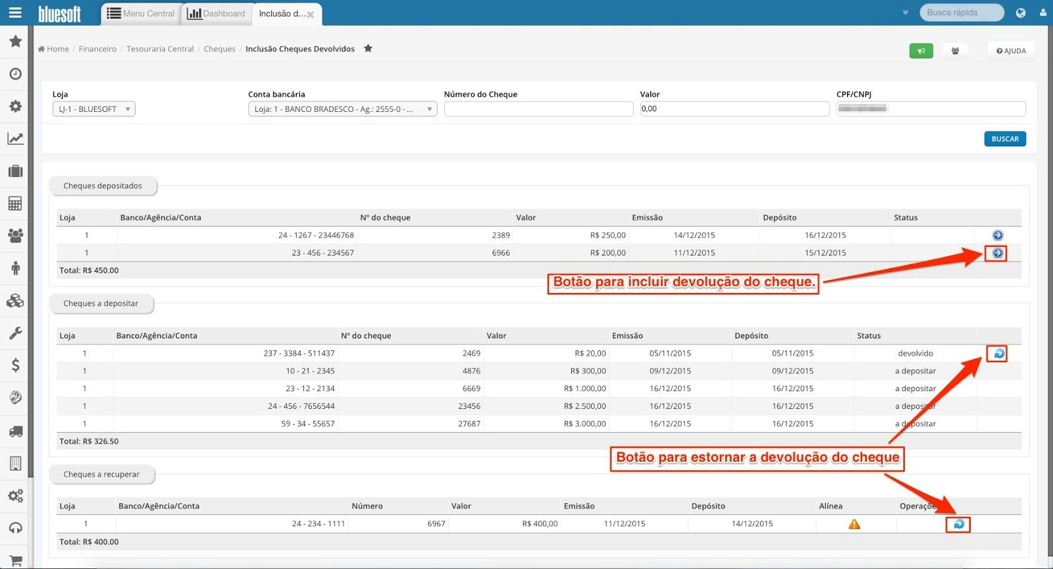This screenshot has height=569, width=1053.
Task: Open the Conta bancária dropdown
Action: click(342, 109)
